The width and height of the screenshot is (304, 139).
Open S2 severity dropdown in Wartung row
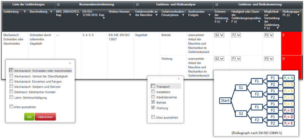(219, 58)
